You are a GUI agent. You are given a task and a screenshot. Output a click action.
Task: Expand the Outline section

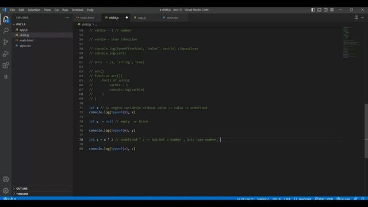[x=42, y=189]
